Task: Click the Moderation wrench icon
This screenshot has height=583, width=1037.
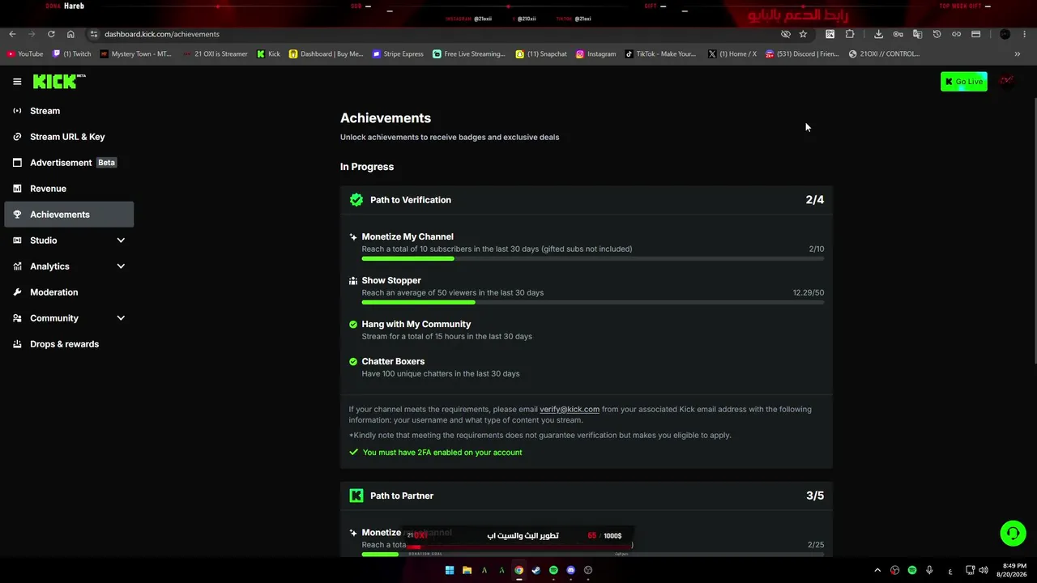Action: [17, 292]
